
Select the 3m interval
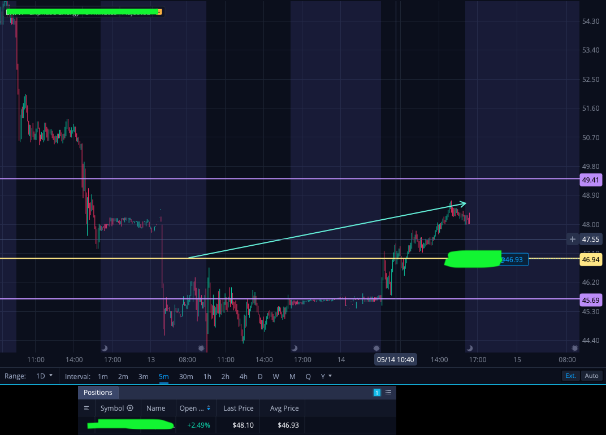(x=144, y=377)
